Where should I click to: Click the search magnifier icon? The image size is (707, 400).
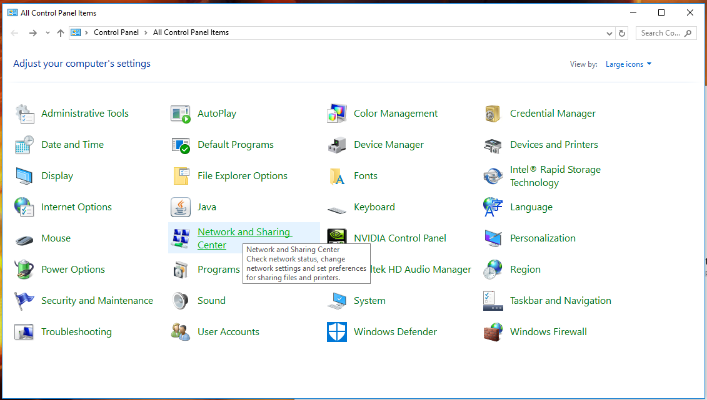coord(688,33)
